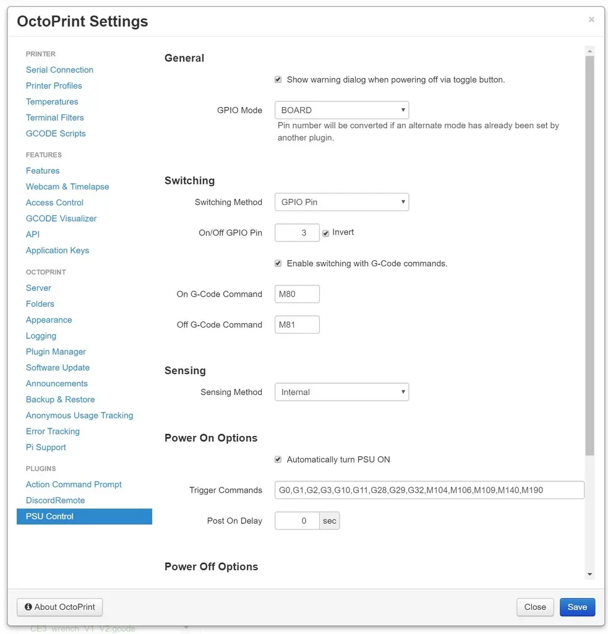Image resolution: width=608 pixels, height=634 pixels.
Task: Open Appearance settings
Action: coord(49,320)
